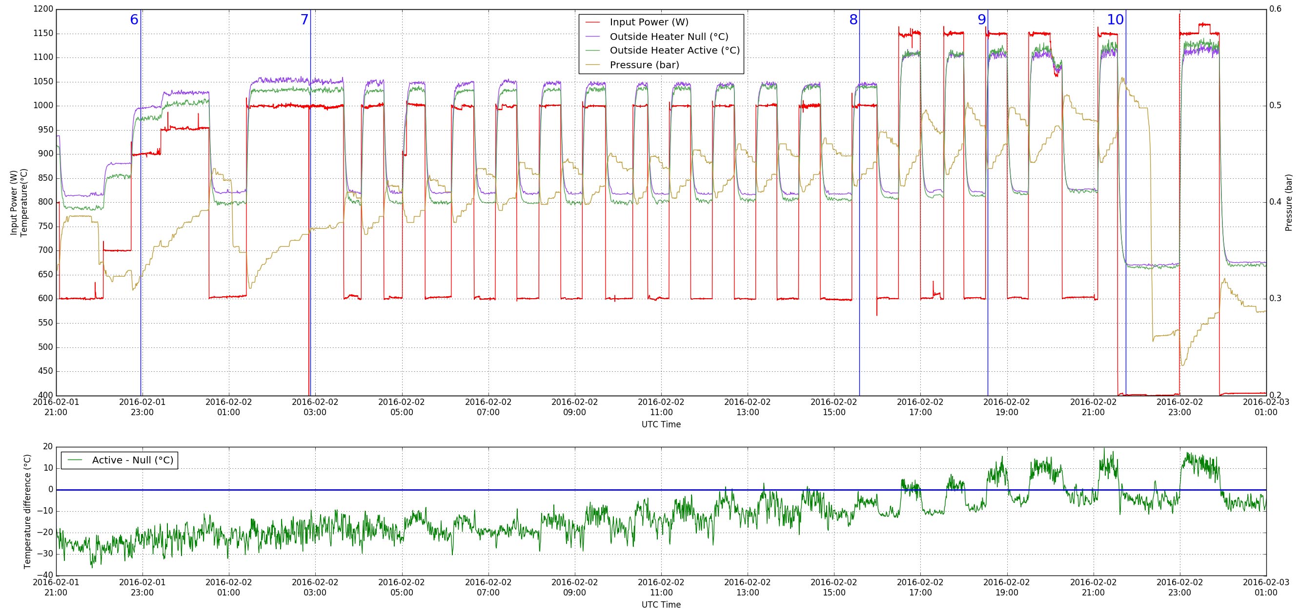Click the red Input Power legend line
This screenshot has height=613, width=1299.
593,22
